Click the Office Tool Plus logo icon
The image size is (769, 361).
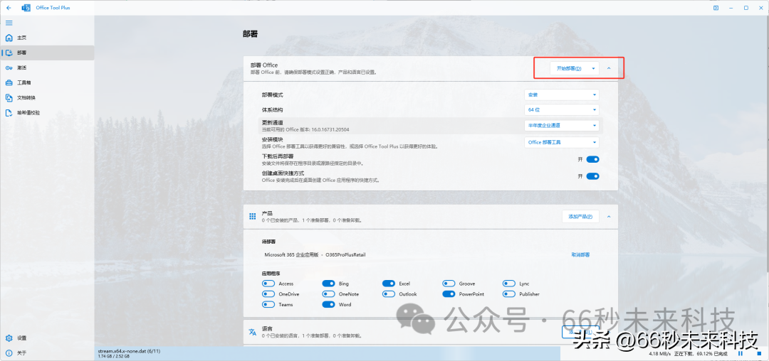(x=26, y=8)
